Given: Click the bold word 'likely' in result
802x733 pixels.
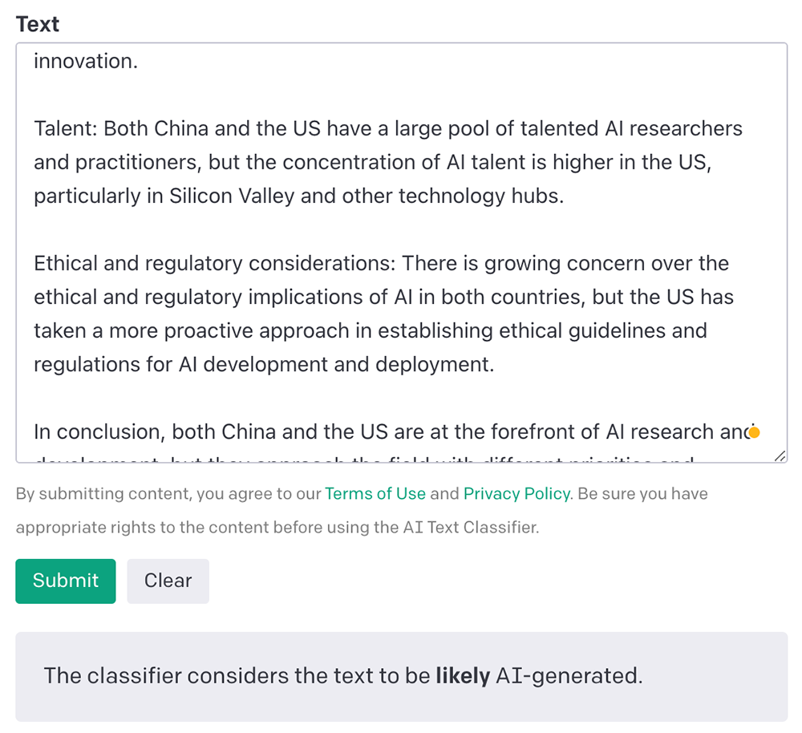Looking at the screenshot, I should pos(462,676).
